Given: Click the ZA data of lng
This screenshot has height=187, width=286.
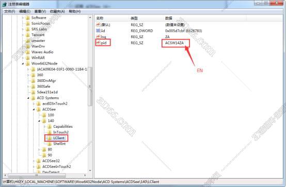Looking at the screenshot, I should (167, 37).
